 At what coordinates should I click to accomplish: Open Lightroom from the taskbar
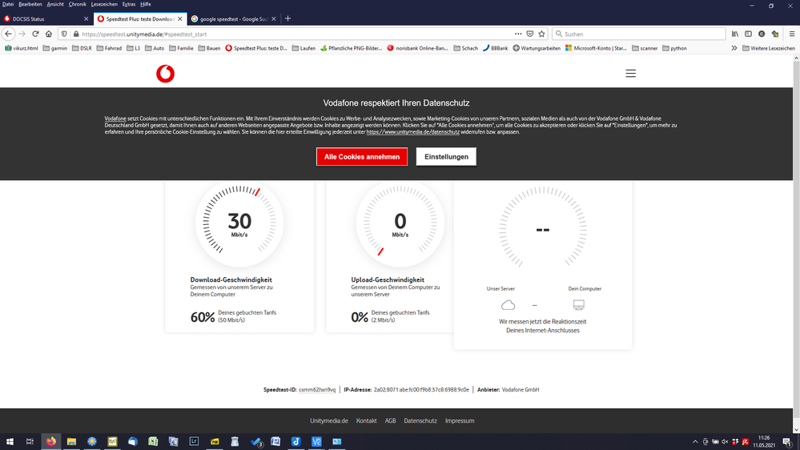pos(194,442)
